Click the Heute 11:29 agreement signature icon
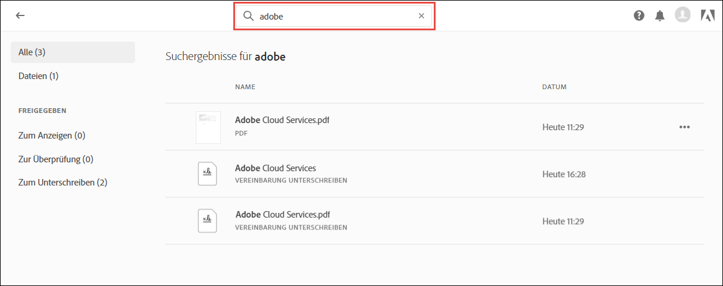Image resolution: width=723 pixels, height=286 pixels. click(207, 221)
